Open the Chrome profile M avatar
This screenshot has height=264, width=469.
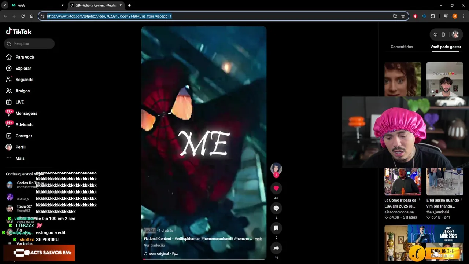pos(455,16)
